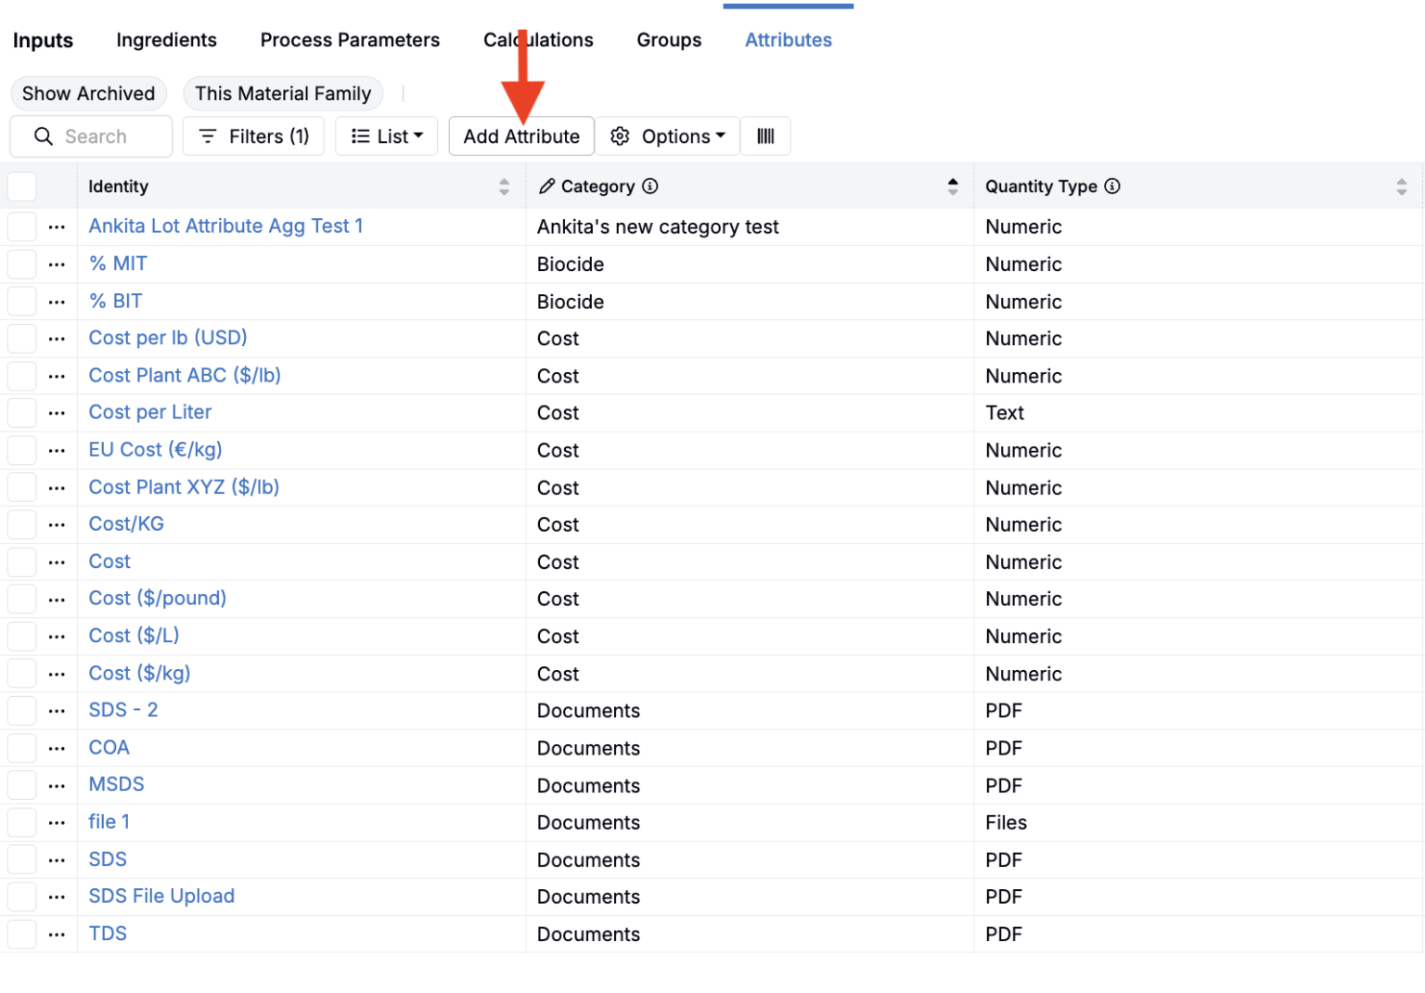The height and width of the screenshot is (993, 1425).
Task: Click the pencil icon beside Category
Action: [x=546, y=187]
